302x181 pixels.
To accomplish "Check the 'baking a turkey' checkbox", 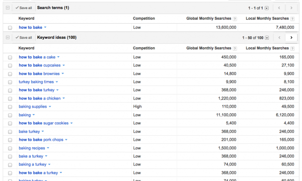I will (10, 165).
